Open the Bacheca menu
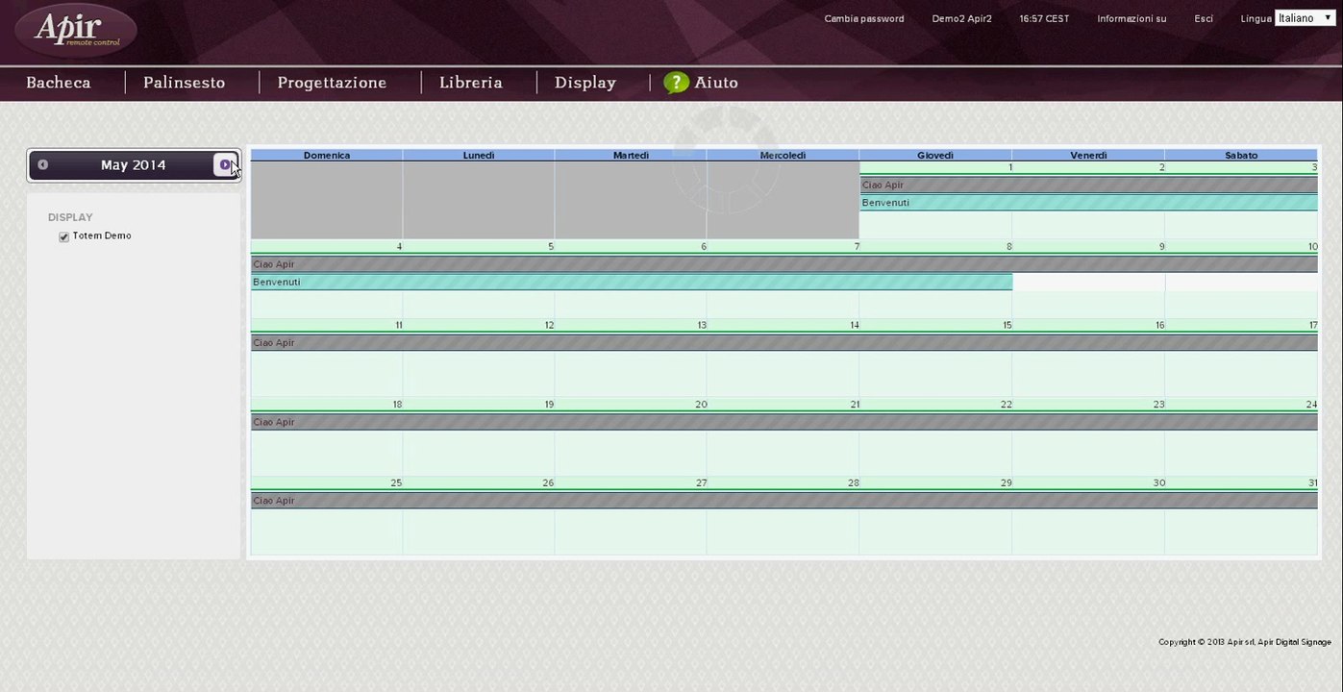Viewport: 1343px width, 692px height. [x=59, y=83]
